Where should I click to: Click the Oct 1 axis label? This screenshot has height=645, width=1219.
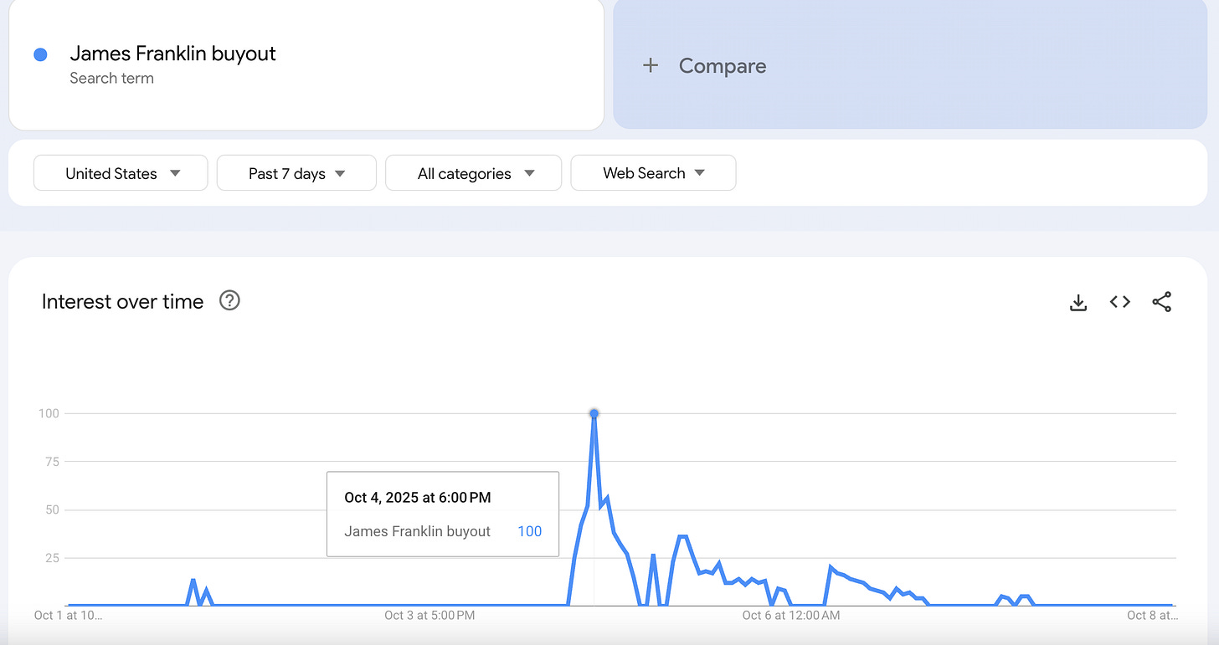[x=68, y=616]
